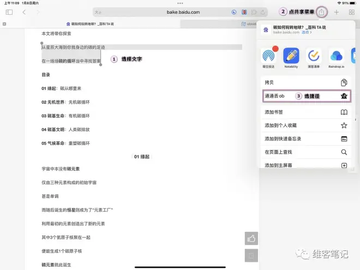360x270 pixels.
Task: Tap the greyed forward arrow
Action: 38,12
